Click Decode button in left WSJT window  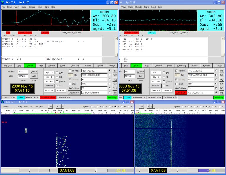tap(51, 66)
